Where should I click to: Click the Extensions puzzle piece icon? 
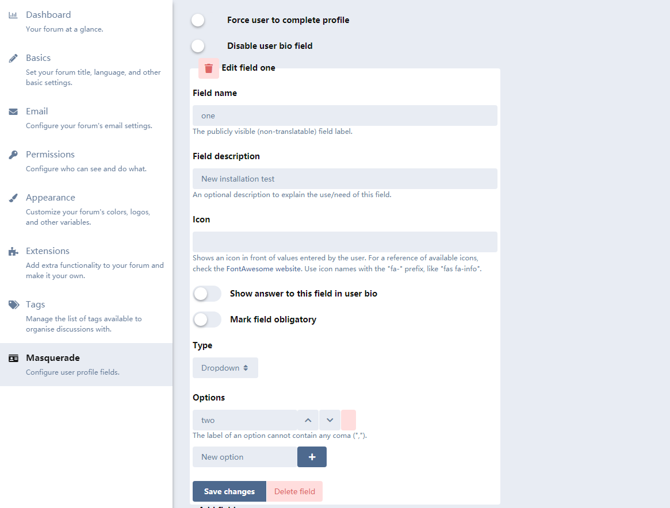tap(13, 251)
